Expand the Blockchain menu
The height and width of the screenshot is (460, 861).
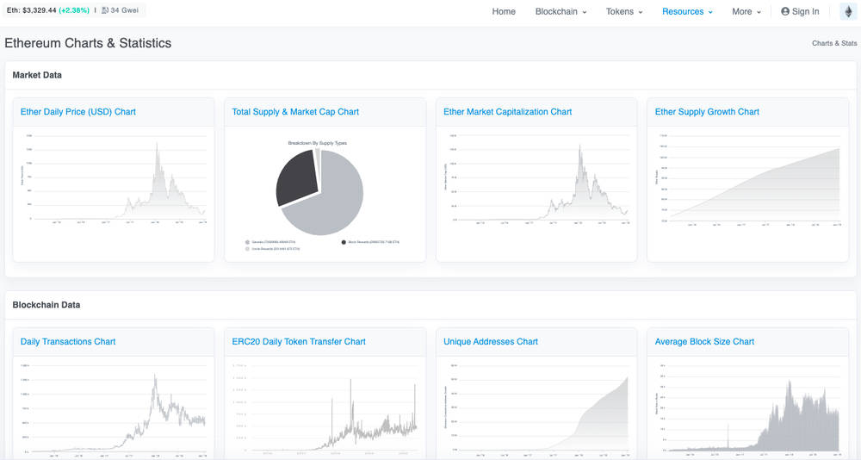coord(561,11)
